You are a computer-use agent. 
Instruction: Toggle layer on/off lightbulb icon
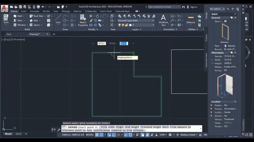(x=119, y=25)
